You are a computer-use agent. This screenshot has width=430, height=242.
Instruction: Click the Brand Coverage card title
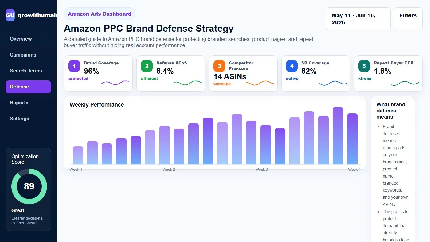101,63
